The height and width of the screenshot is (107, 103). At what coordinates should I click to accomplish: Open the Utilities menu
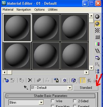pos(53,10)
